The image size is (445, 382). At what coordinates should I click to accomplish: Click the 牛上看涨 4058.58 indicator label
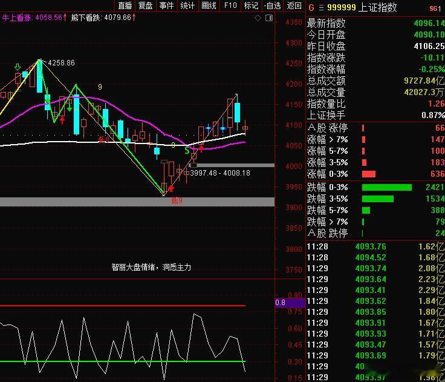(x=34, y=18)
